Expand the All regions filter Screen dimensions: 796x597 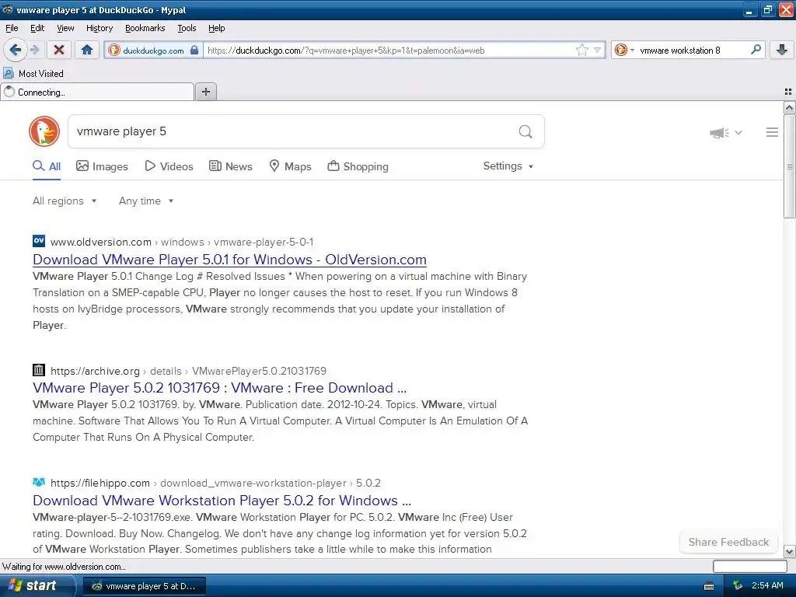click(65, 201)
